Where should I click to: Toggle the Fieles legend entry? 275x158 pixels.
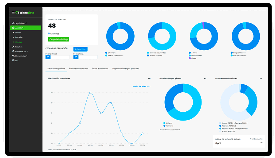192,58
